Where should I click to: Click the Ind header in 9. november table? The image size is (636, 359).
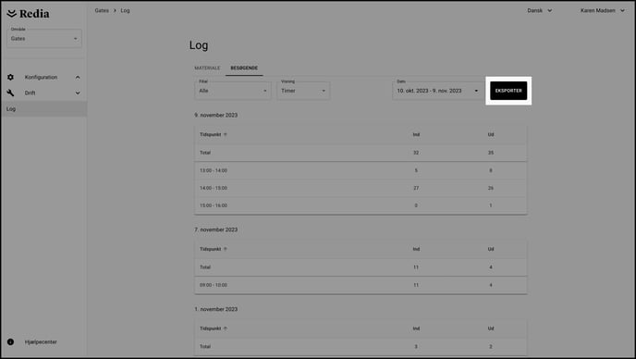point(416,134)
